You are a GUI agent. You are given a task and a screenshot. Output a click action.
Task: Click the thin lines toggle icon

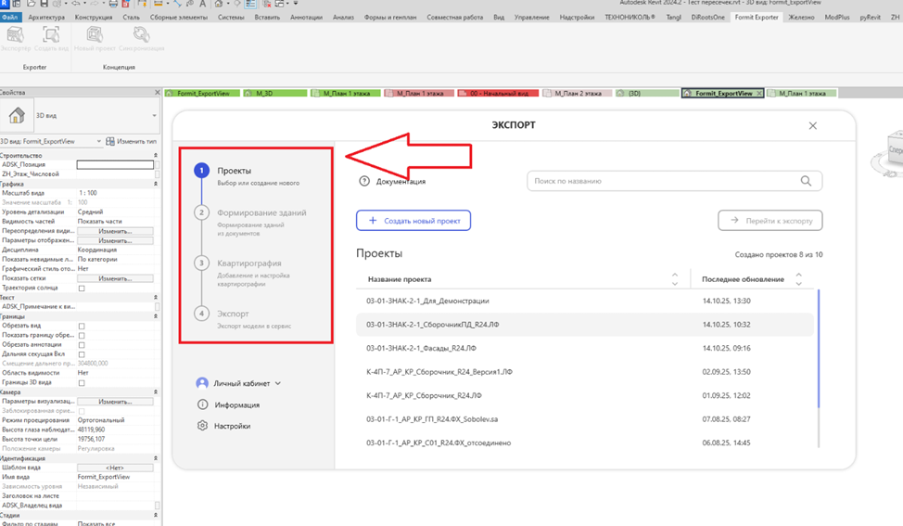[x=250, y=4]
